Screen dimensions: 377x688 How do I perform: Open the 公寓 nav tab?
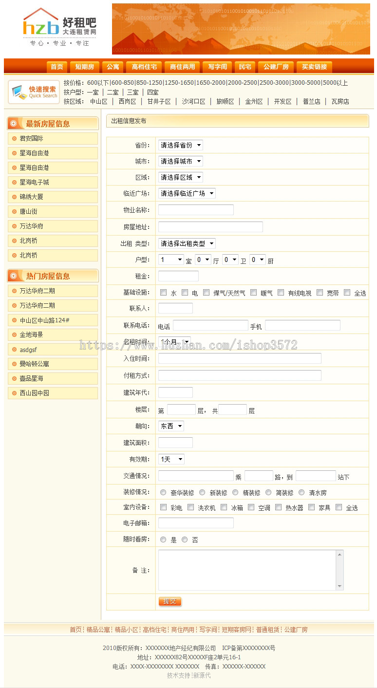pyautogui.click(x=113, y=67)
